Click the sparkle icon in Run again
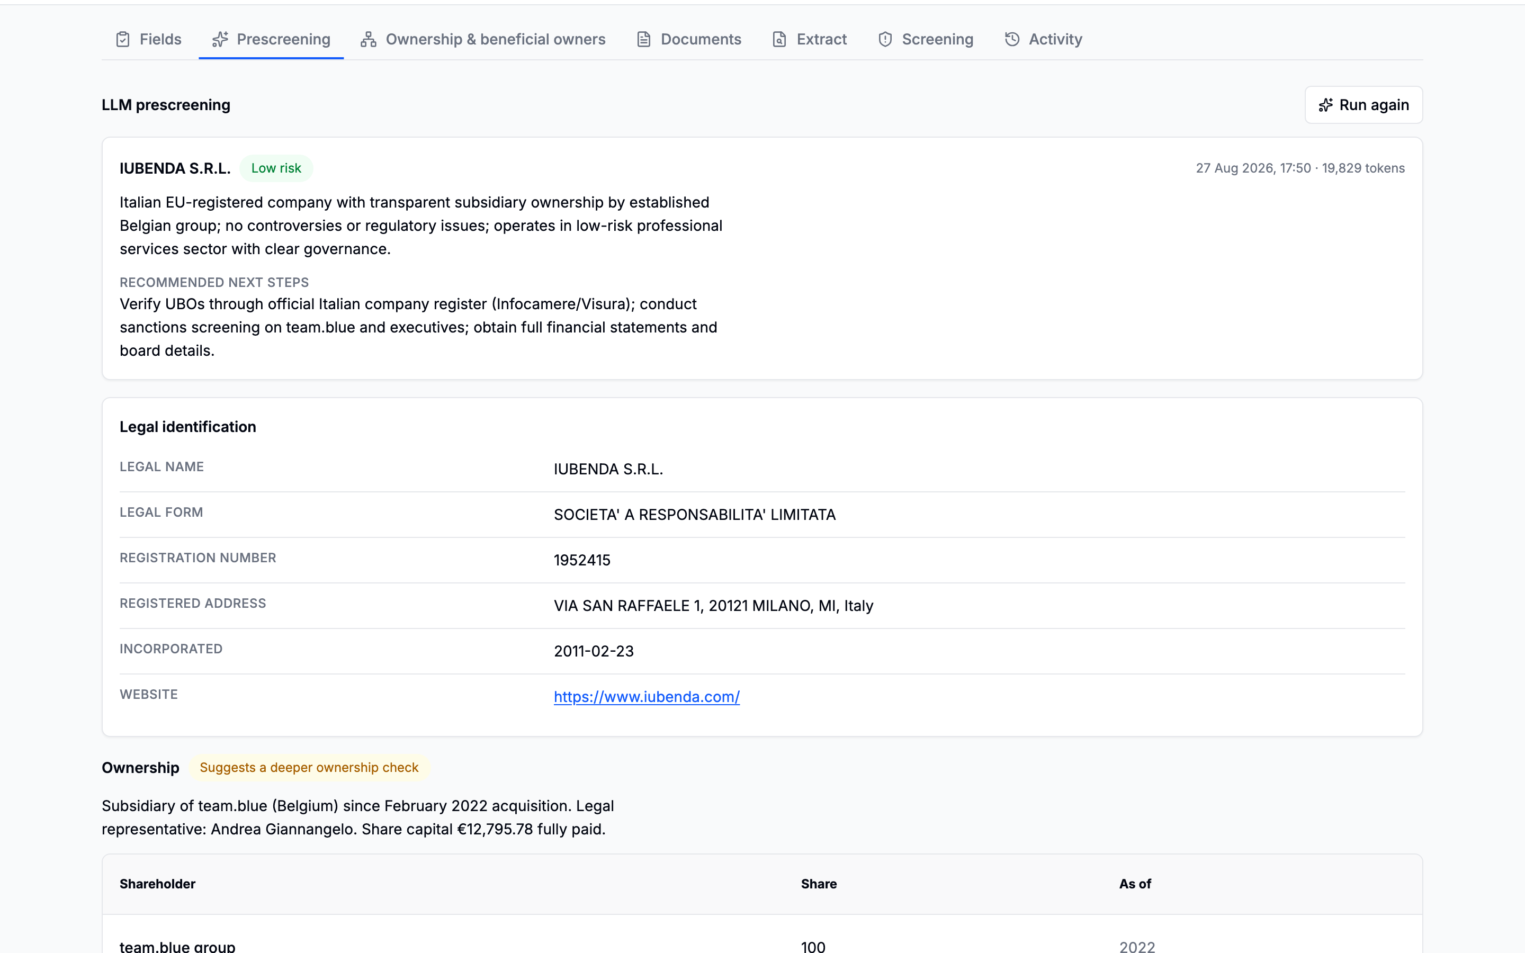 click(1326, 105)
